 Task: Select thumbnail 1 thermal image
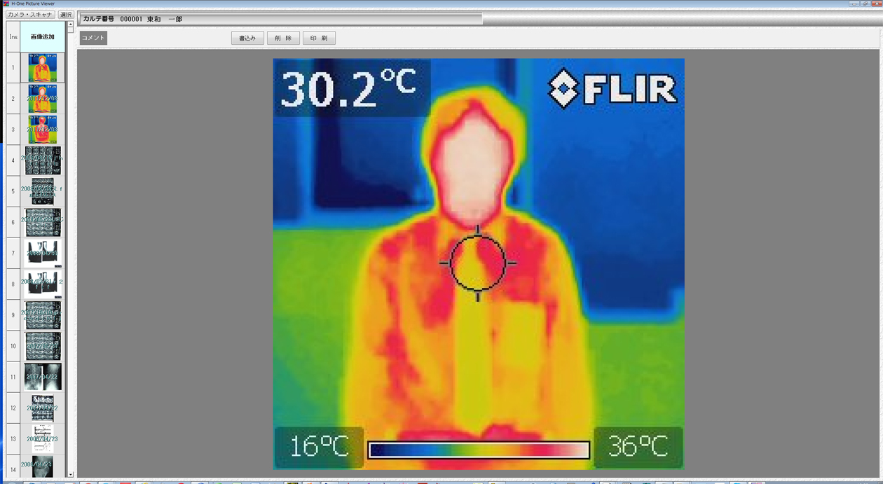43,68
